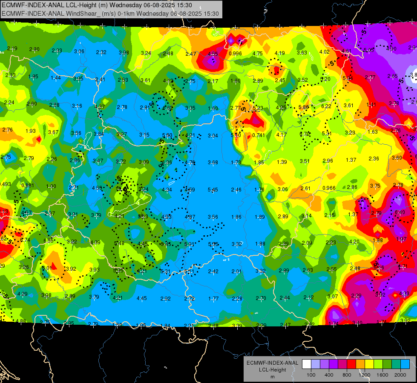Click the wind shear value 4.34
This screenshot has width=417, height=383.
click(167, 189)
